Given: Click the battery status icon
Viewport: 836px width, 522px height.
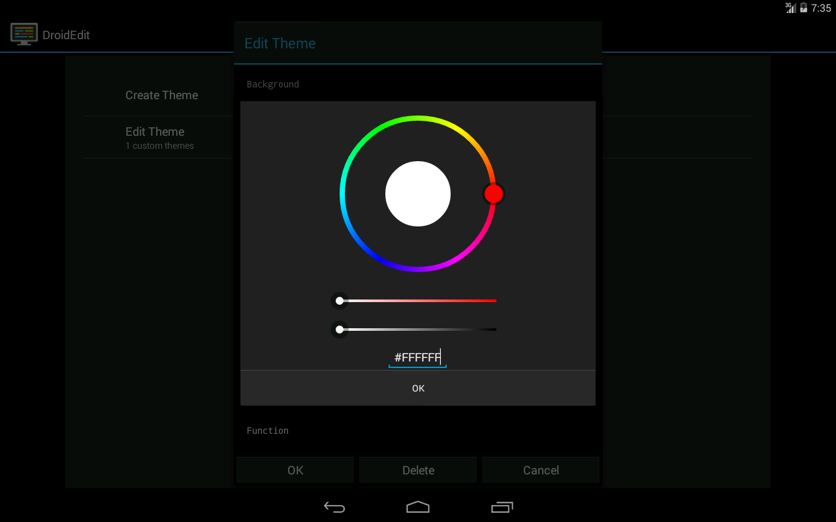Looking at the screenshot, I should [803, 8].
